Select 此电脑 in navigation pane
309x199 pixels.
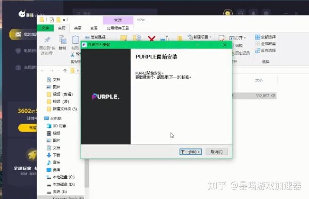click(53, 118)
